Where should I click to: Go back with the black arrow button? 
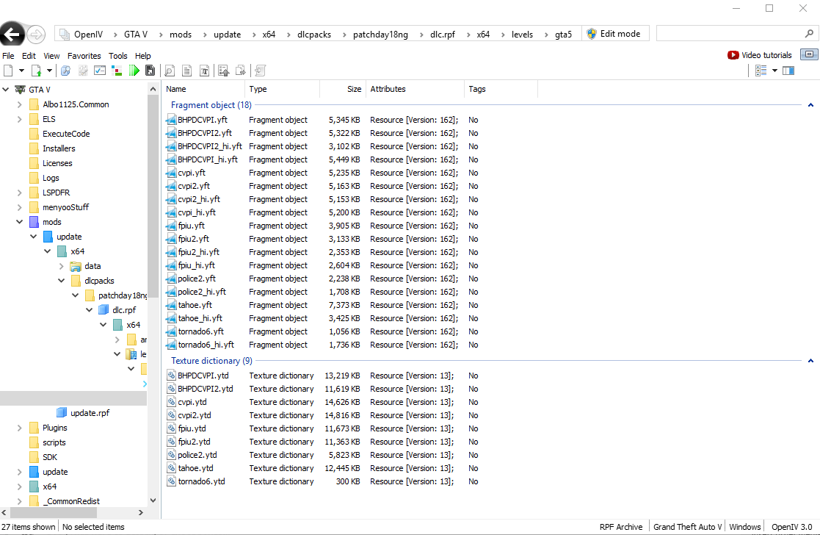[x=12, y=35]
